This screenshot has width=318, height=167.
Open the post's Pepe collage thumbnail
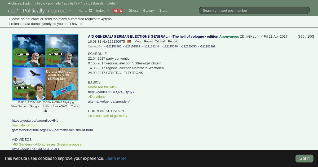coord(45,67)
